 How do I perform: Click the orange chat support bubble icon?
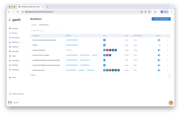click(x=171, y=103)
